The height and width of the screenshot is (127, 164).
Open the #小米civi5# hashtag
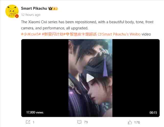pyautogui.click(x=31, y=34)
